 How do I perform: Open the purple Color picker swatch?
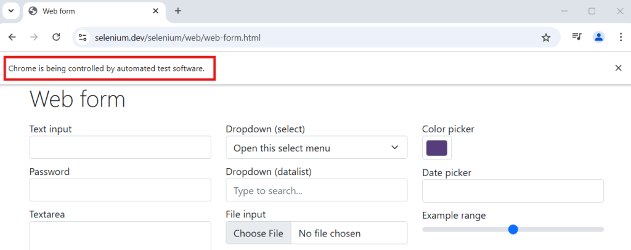click(x=437, y=148)
